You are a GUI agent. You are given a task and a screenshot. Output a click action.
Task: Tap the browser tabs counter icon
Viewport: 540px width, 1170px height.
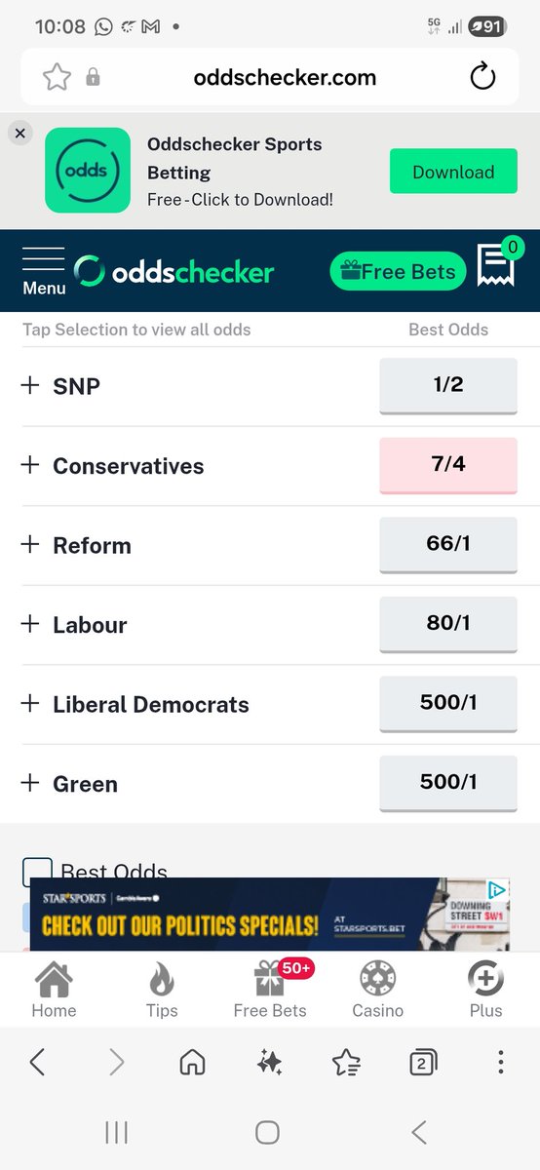pos(422,1063)
